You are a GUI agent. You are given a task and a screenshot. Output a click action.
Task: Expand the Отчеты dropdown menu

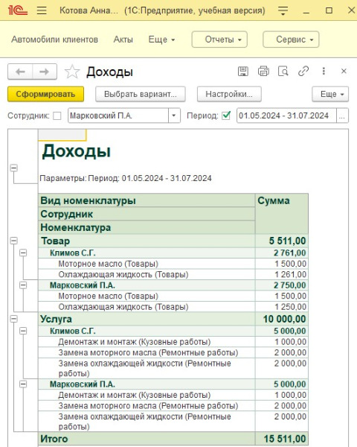click(219, 39)
